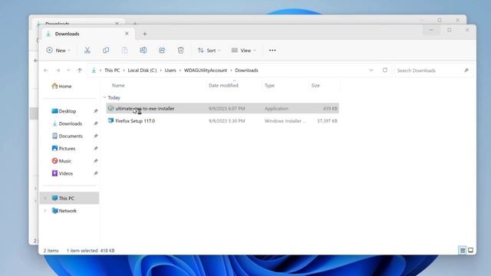
Task: Sort by the Name column header
Action: tap(118, 85)
